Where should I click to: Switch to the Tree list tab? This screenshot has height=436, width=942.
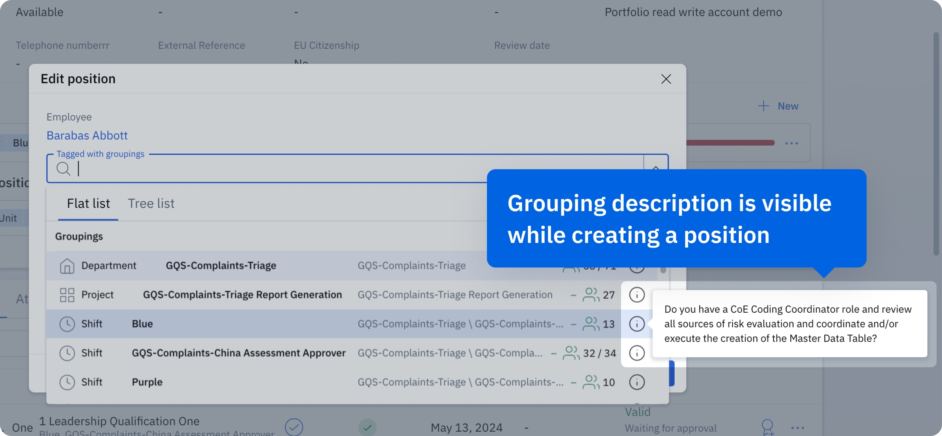point(151,203)
